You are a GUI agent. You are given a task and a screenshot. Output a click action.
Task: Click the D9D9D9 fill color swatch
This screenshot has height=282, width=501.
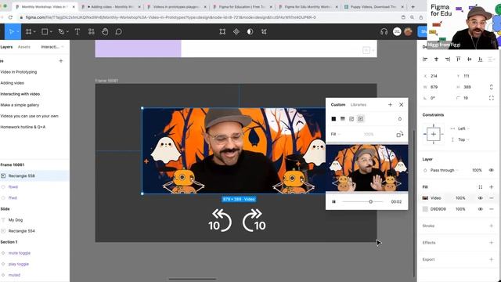[425, 209]
